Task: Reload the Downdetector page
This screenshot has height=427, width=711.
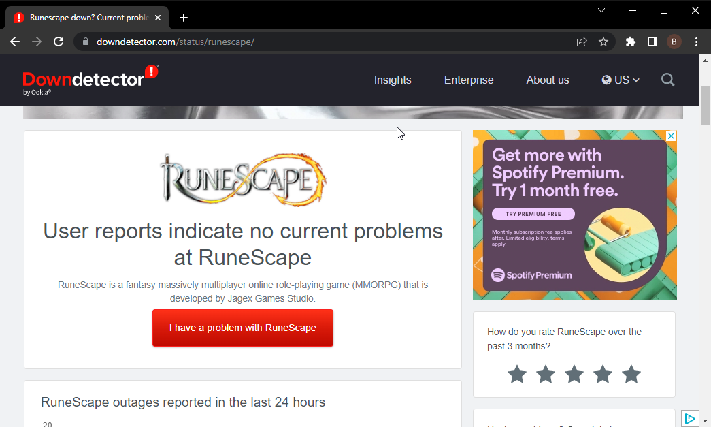Action: pos(59,42)
